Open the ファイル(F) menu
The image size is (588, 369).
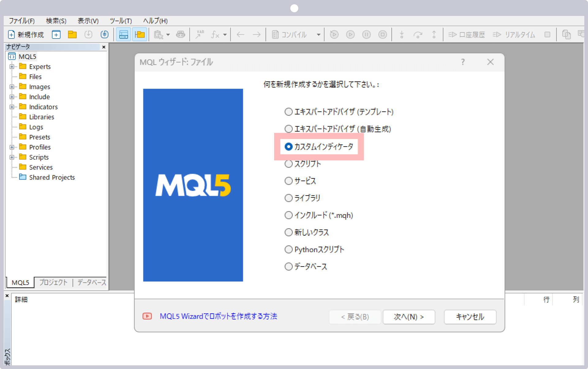click(x=22, y=21)
